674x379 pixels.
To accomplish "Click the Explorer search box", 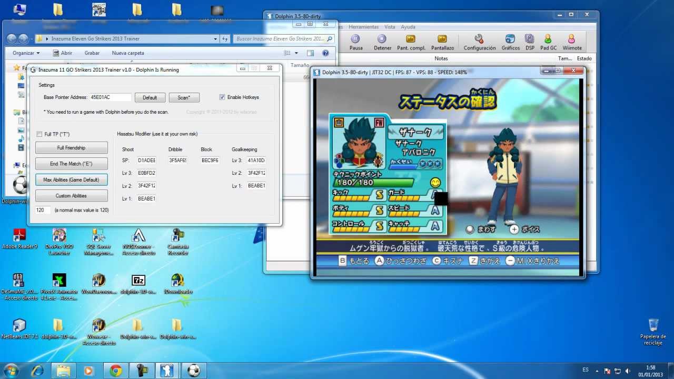I will pos(284,39).
